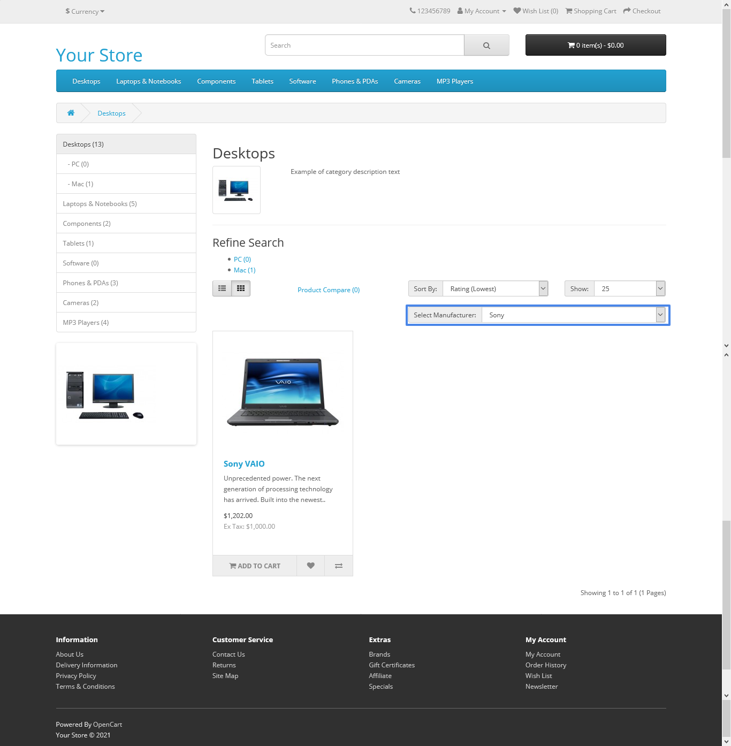Image resolution: width=731 pixels, height=746 pixels.
Task: Click the Mac (1) refine search link
Action: pos(245,270)
